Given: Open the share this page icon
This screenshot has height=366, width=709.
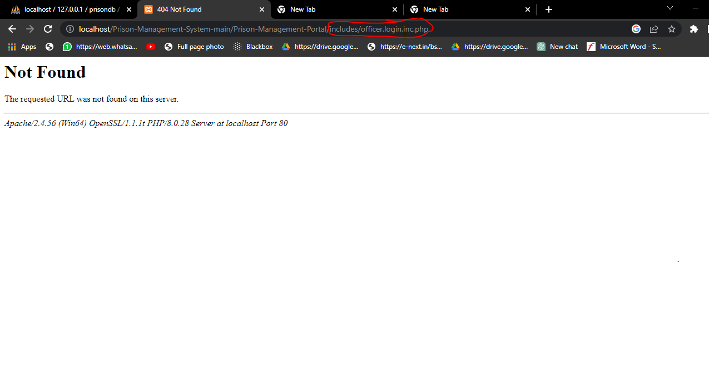Looking at the screenshot, I should (x=654, y=28).
